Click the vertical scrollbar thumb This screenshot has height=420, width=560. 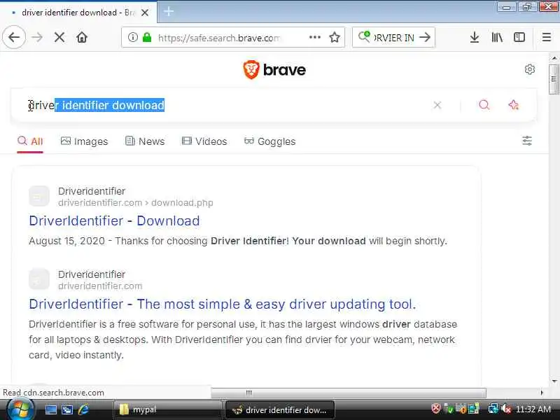(554, 79)
